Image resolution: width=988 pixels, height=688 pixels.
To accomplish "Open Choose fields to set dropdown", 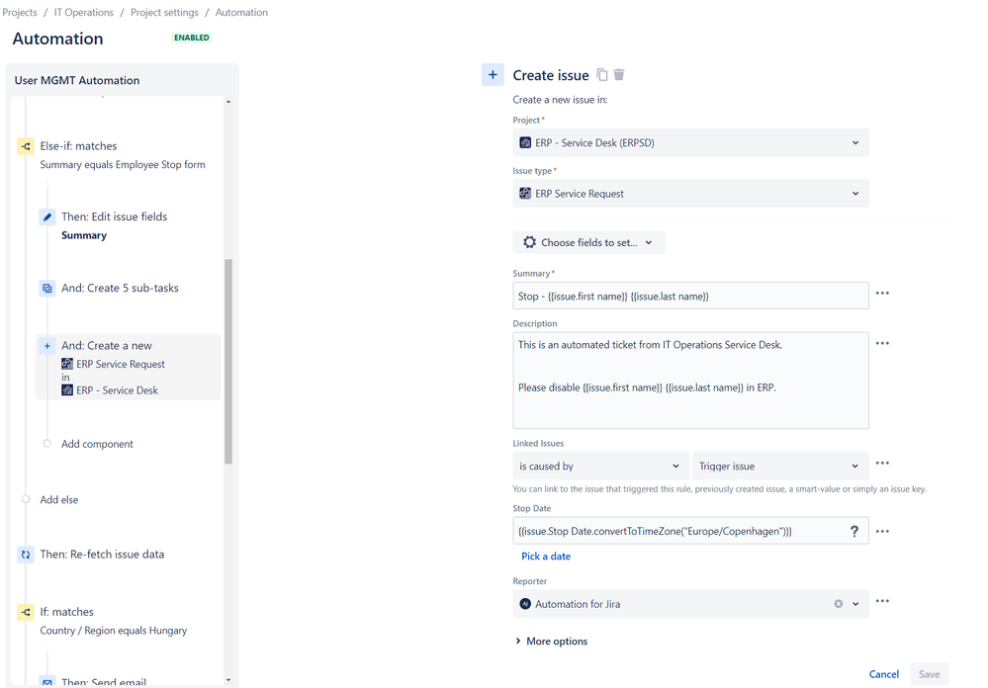I will click(588, 242).
